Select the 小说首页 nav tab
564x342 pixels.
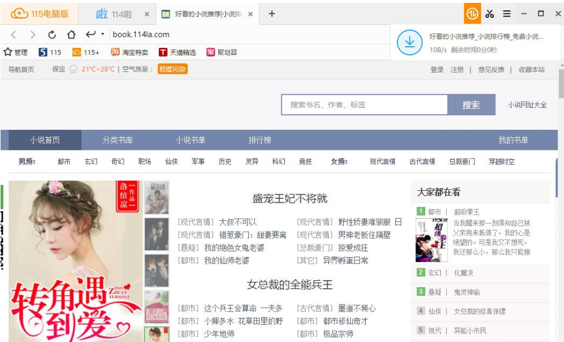coord(45,140)
